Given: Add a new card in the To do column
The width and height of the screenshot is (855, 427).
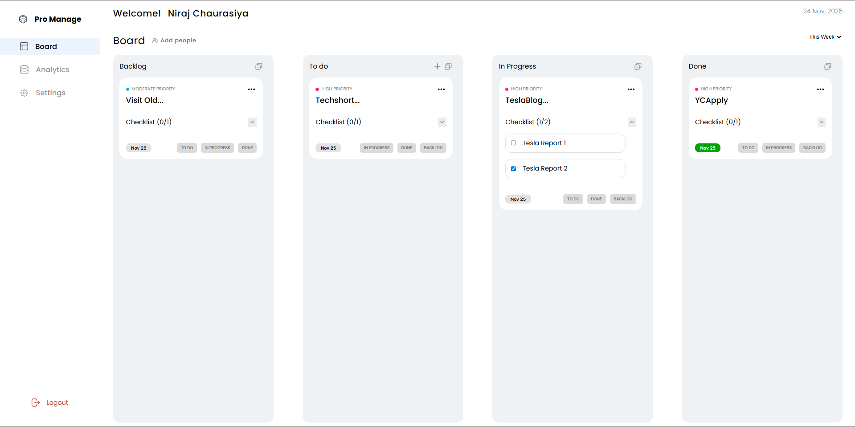Looking at the screenshot, I should (x=437, y=66).
